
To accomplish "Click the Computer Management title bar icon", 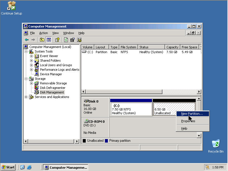I will [26, 26].
